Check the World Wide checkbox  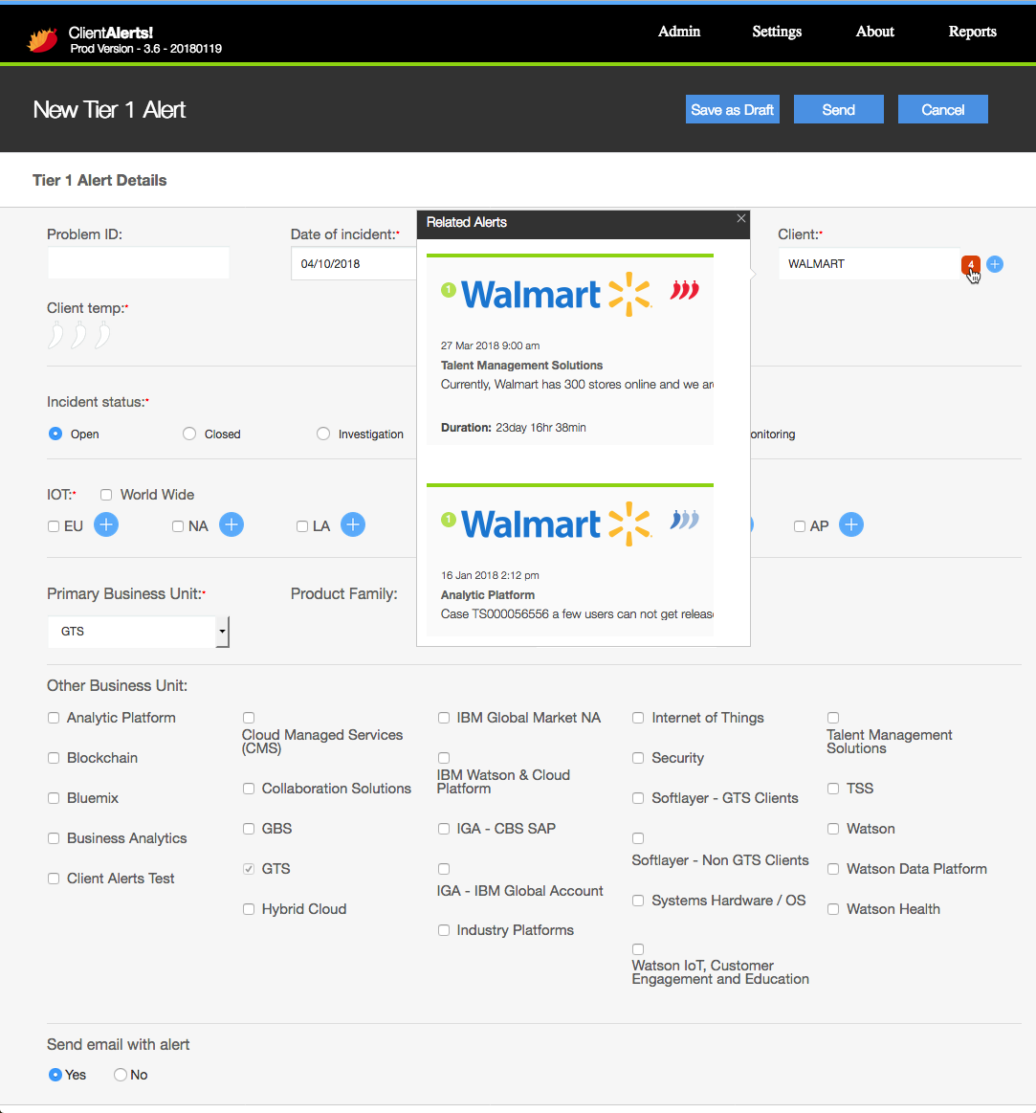click(x=106, y=495)
